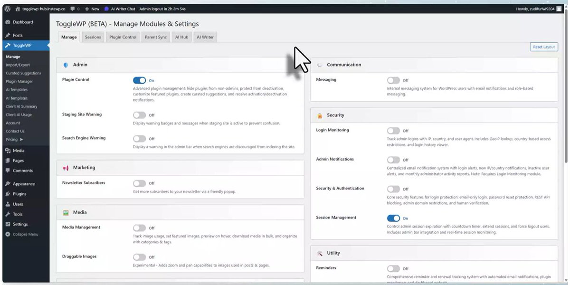This screenshot has height=285, width=570.
Task: Click the Communication section speech icon
Action: click(x=320, y=65)
